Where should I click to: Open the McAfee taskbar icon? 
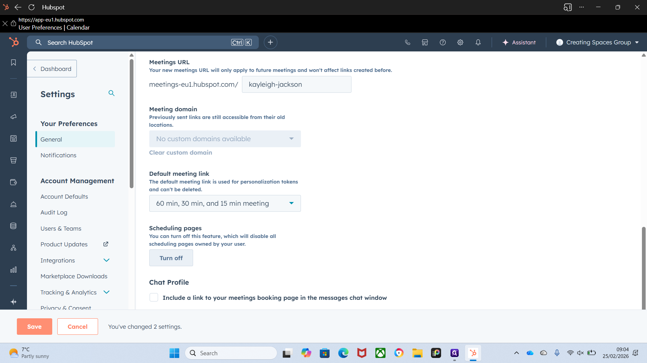click(362, 353)
